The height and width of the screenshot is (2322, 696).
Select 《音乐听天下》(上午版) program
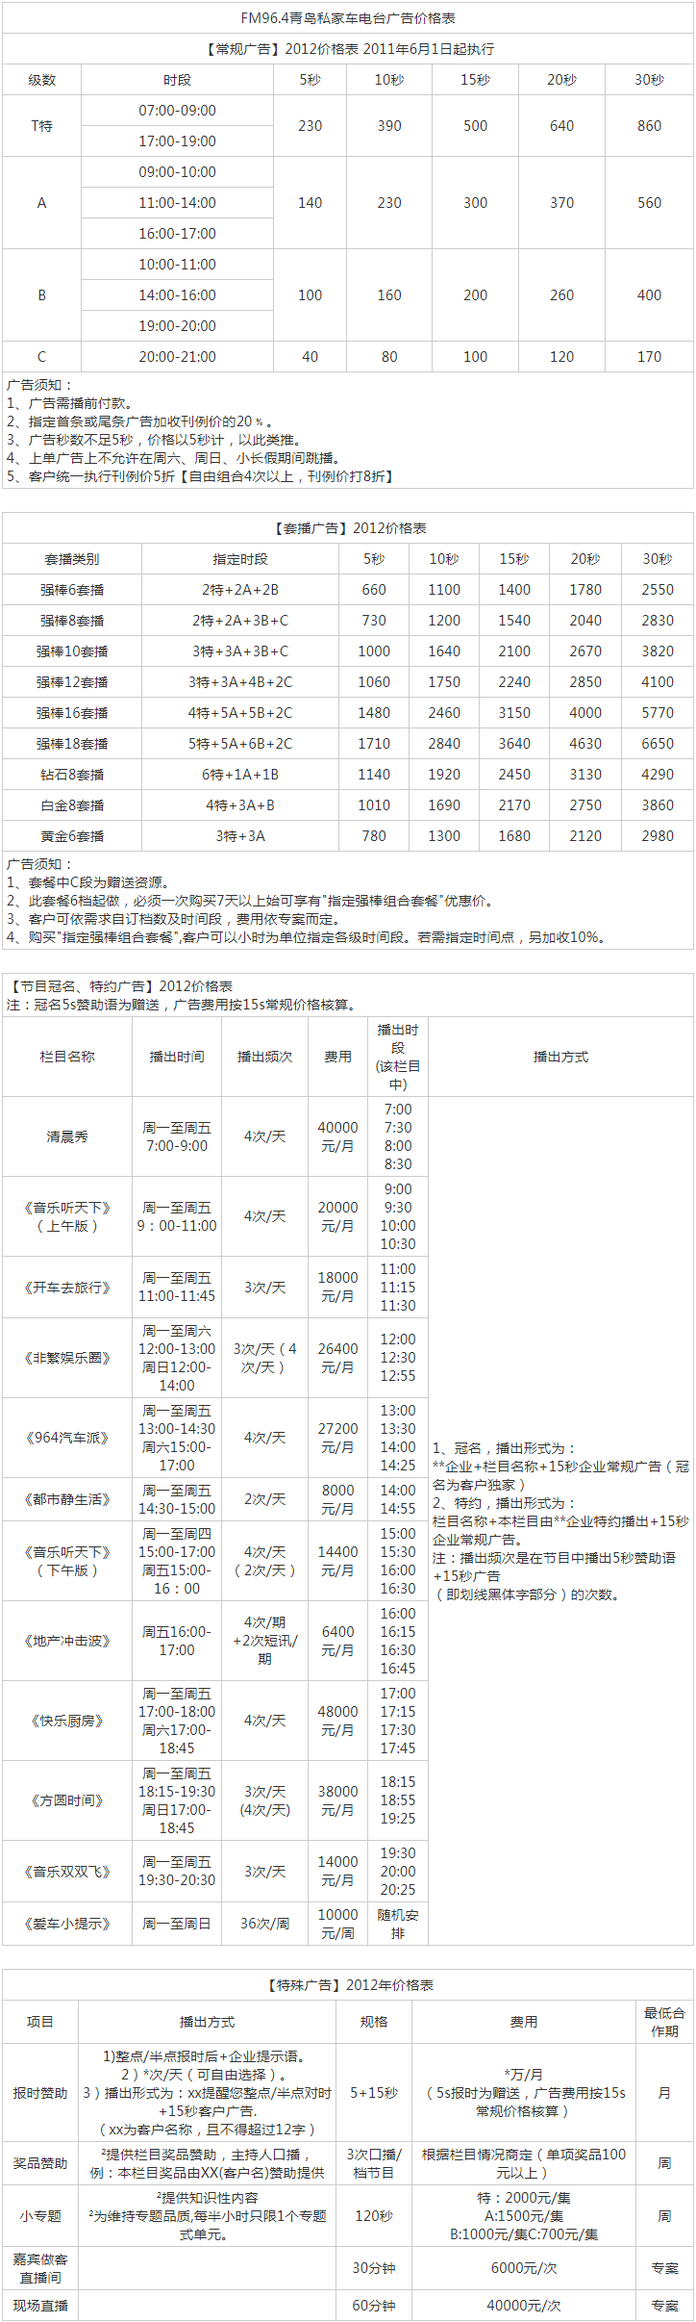(67, 1216)
